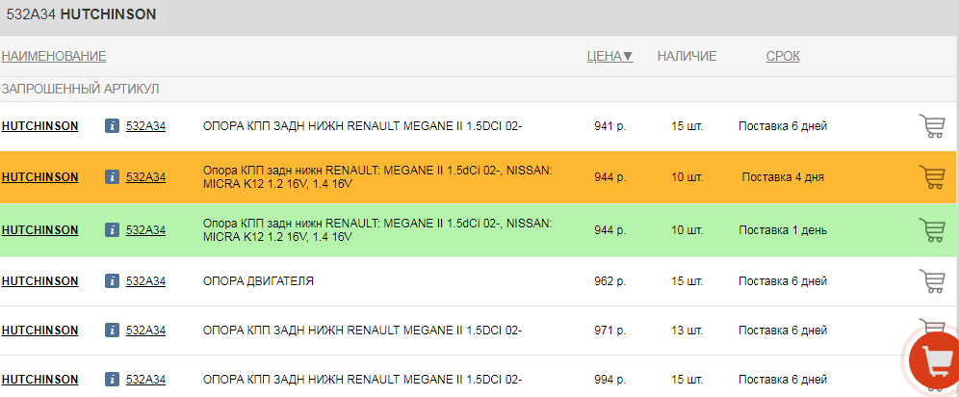Select Поставка 6 дней in 962 р. row
The image size is (959, 397).
[783, 280]
